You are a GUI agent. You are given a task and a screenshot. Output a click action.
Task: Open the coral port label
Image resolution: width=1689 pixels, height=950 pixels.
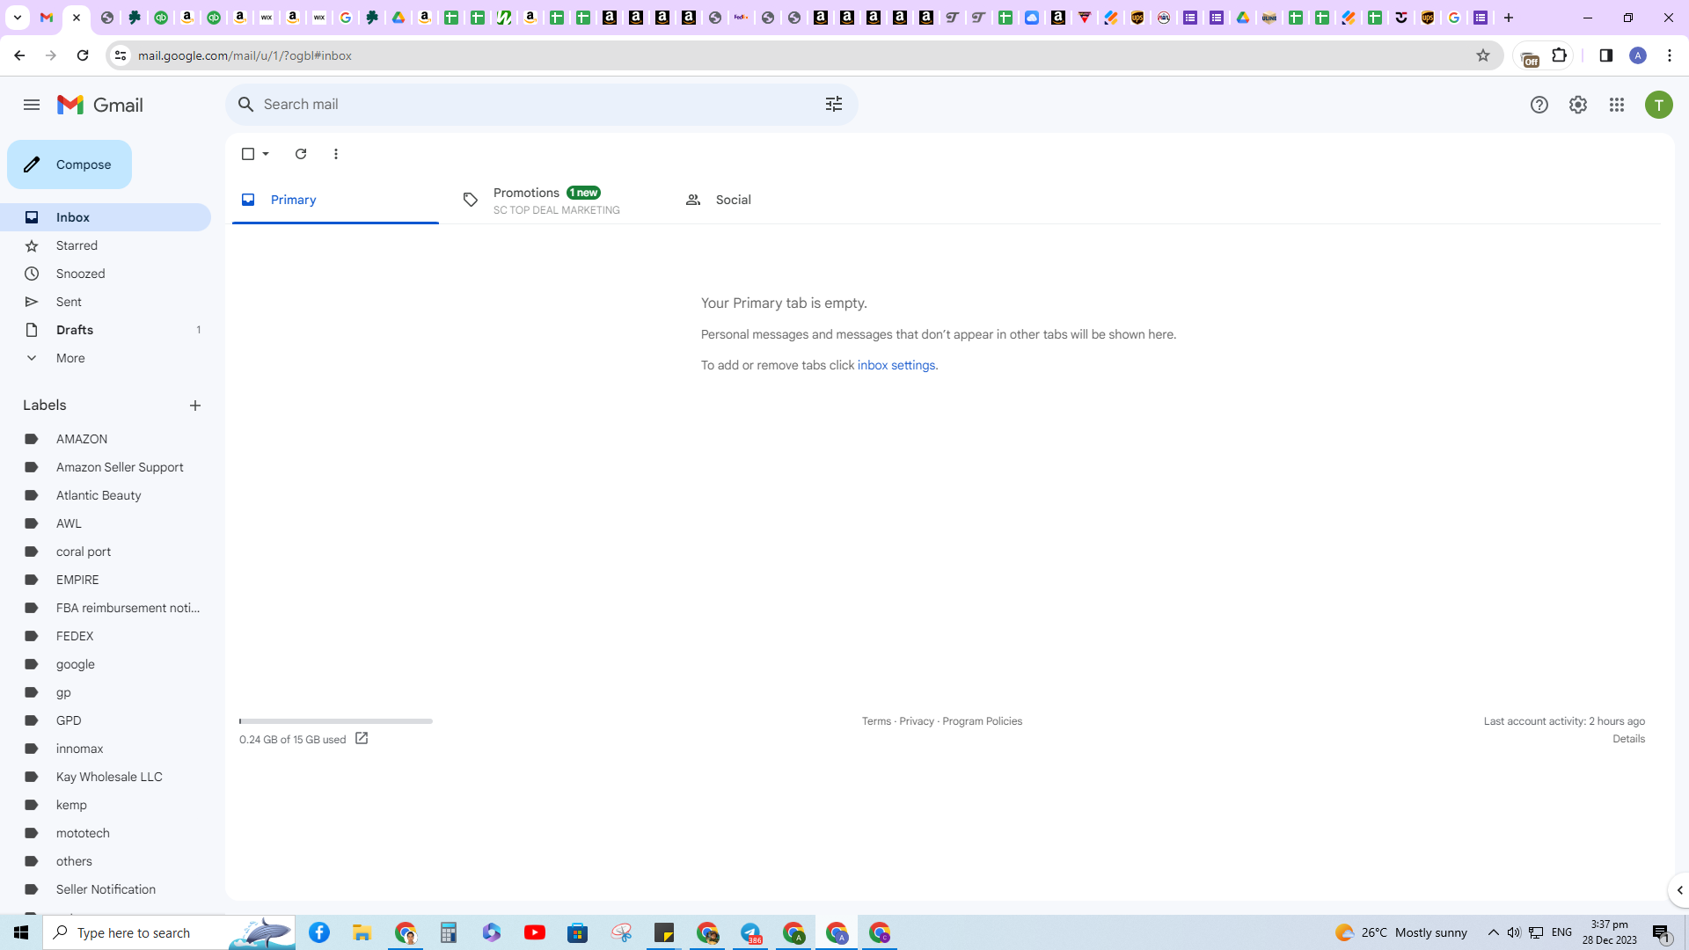coord(106,552)
